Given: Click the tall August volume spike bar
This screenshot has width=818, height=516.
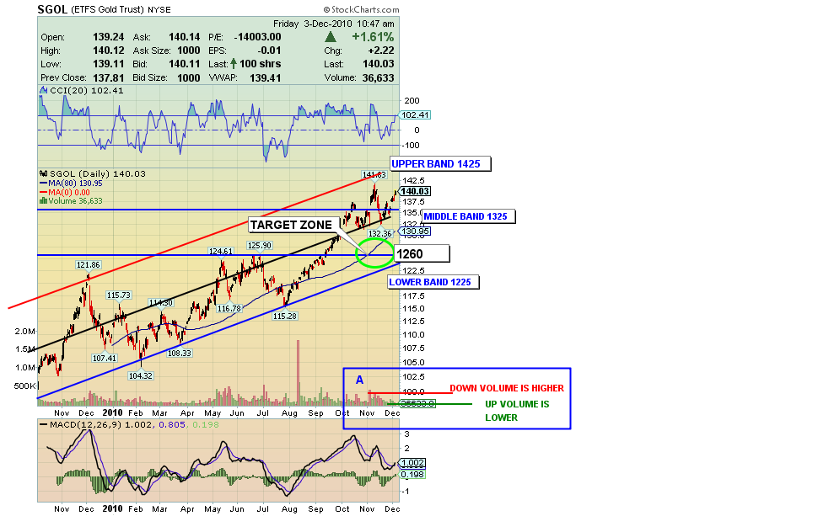Looking at the screenshot, I should pyautogui.click(x=299, y=373).
